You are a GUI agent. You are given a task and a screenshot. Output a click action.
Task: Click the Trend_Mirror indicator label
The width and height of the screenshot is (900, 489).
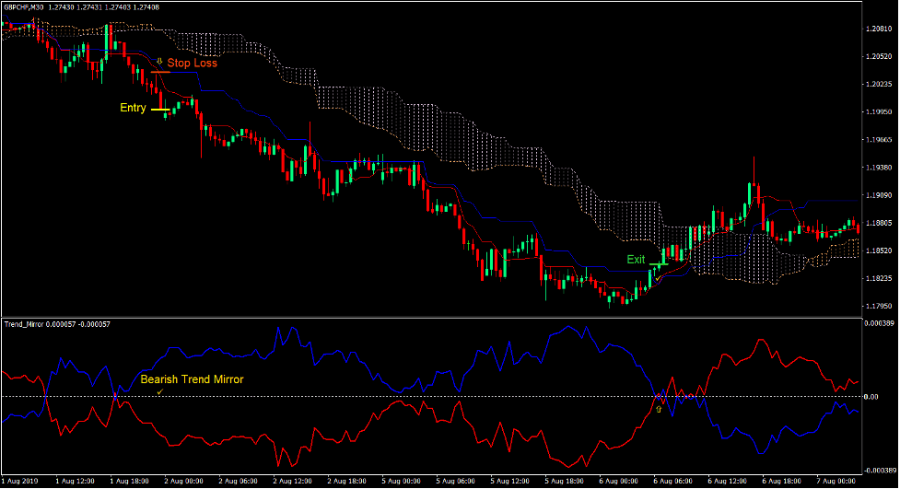[28, 325]
